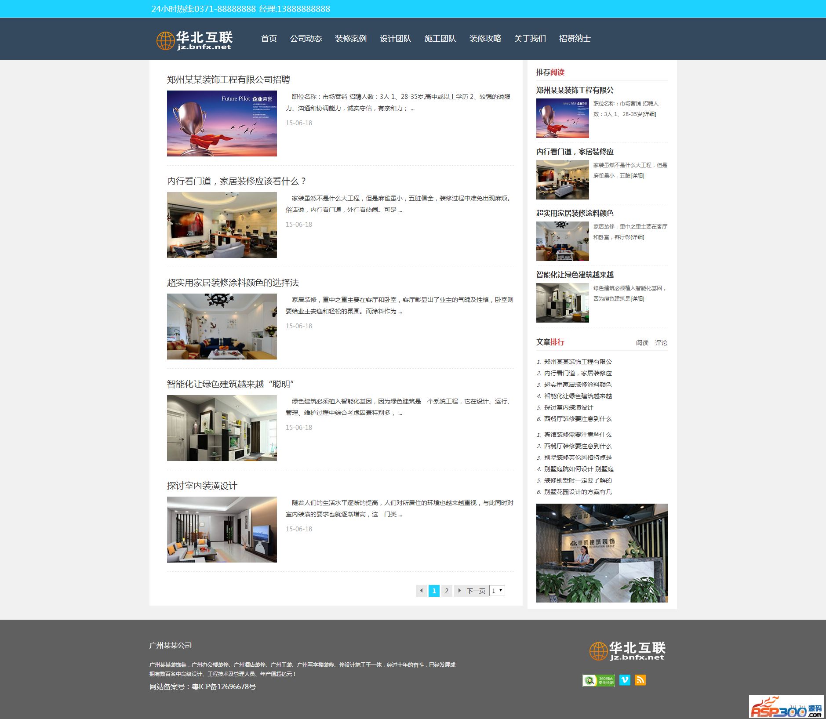Click the reception desk banner image in sidebar
The width and height of the screenshot is (826, 719).
pos(602,553)
